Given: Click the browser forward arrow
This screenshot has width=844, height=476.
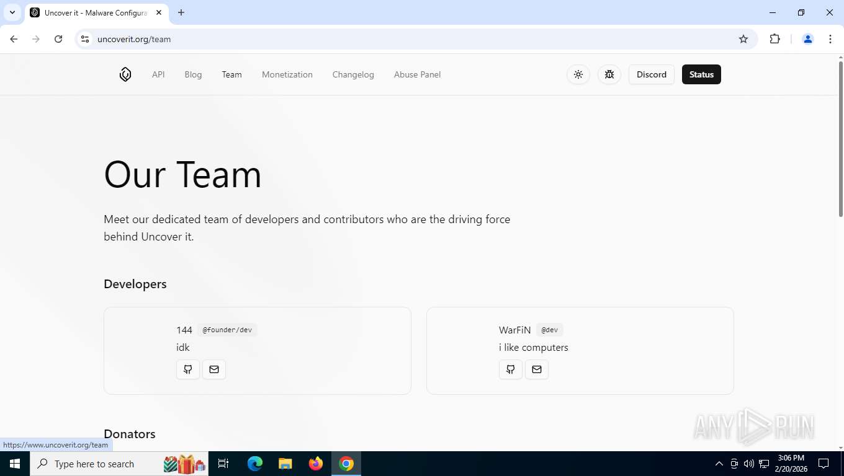Looking at the screenshot, I should point(36,39).
